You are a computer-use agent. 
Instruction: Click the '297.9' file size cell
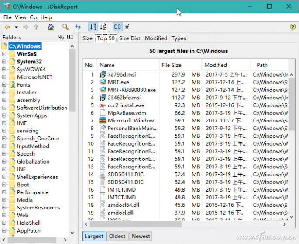click(x=178, y=74)
